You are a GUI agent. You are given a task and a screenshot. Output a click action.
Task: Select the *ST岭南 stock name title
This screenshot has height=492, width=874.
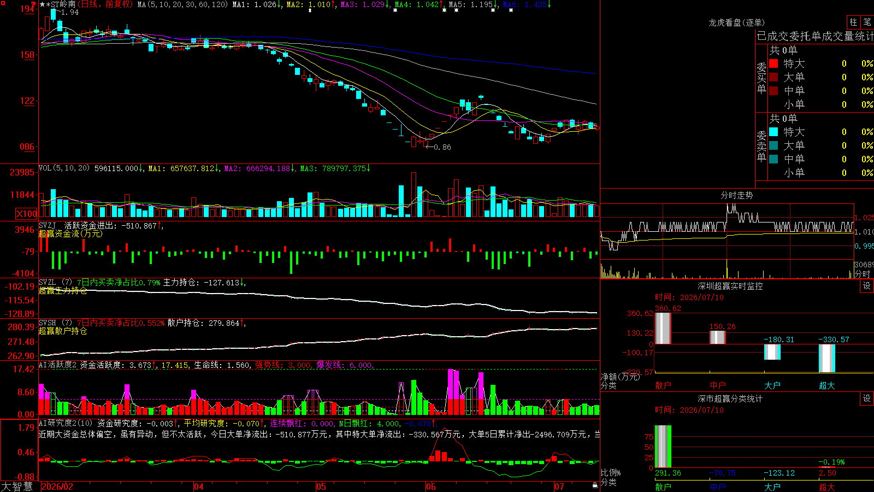(x=62, y=5)
